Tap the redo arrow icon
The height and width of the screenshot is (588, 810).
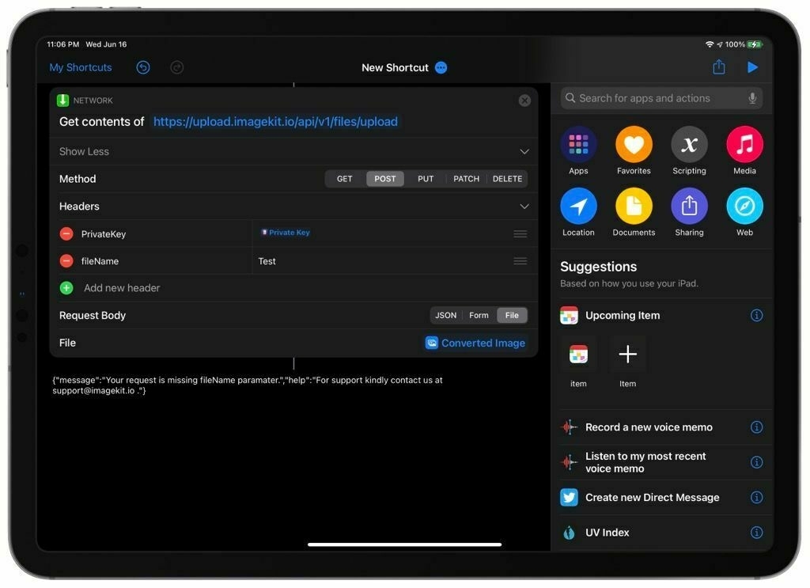[x=176, y=68]
